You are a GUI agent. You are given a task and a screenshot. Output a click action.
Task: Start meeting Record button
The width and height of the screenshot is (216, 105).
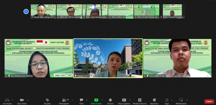[x=110, y=100]
